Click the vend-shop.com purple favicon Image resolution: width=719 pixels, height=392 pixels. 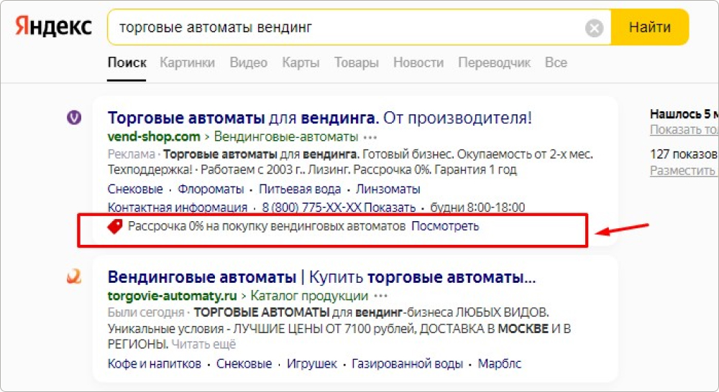(x=74, y=118)
